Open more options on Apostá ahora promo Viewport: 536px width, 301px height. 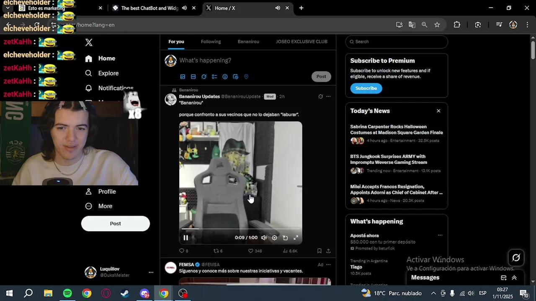[440, 235]
